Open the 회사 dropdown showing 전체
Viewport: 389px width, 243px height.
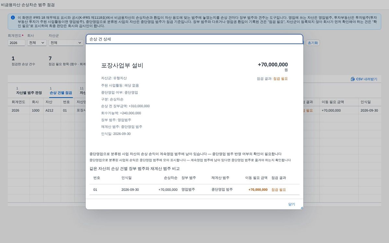click(37, 43)
